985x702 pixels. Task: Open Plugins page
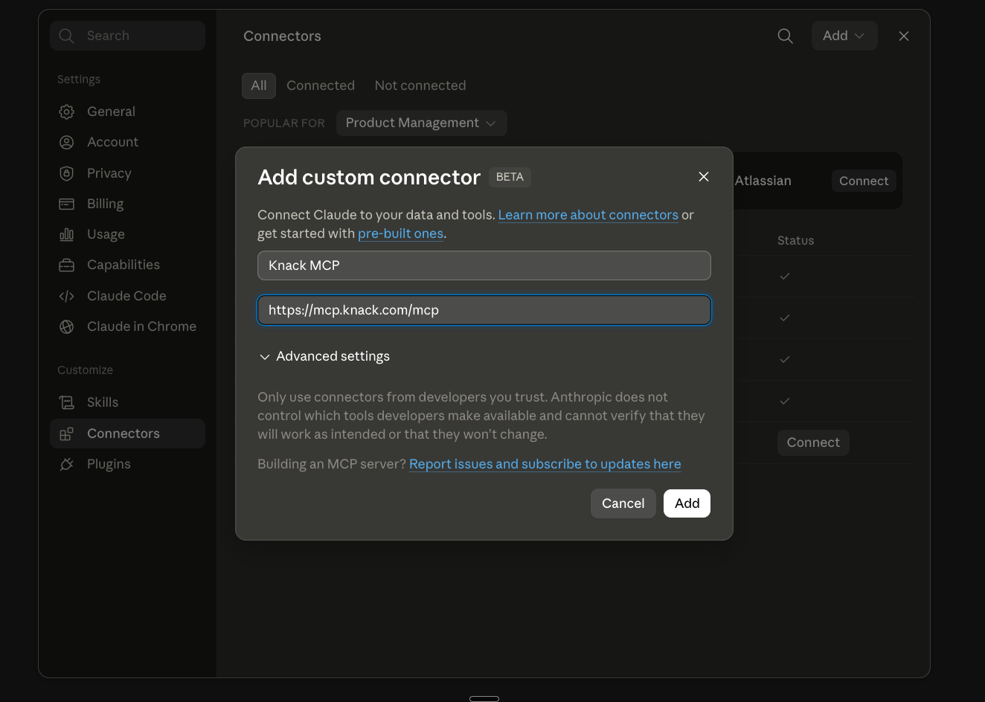pos(127,464)
